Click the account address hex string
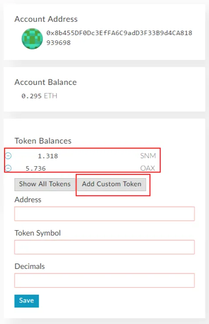Image resolution: width=209 pixels, height=324 pixels. pyautogui.click(x=119, y=38)
